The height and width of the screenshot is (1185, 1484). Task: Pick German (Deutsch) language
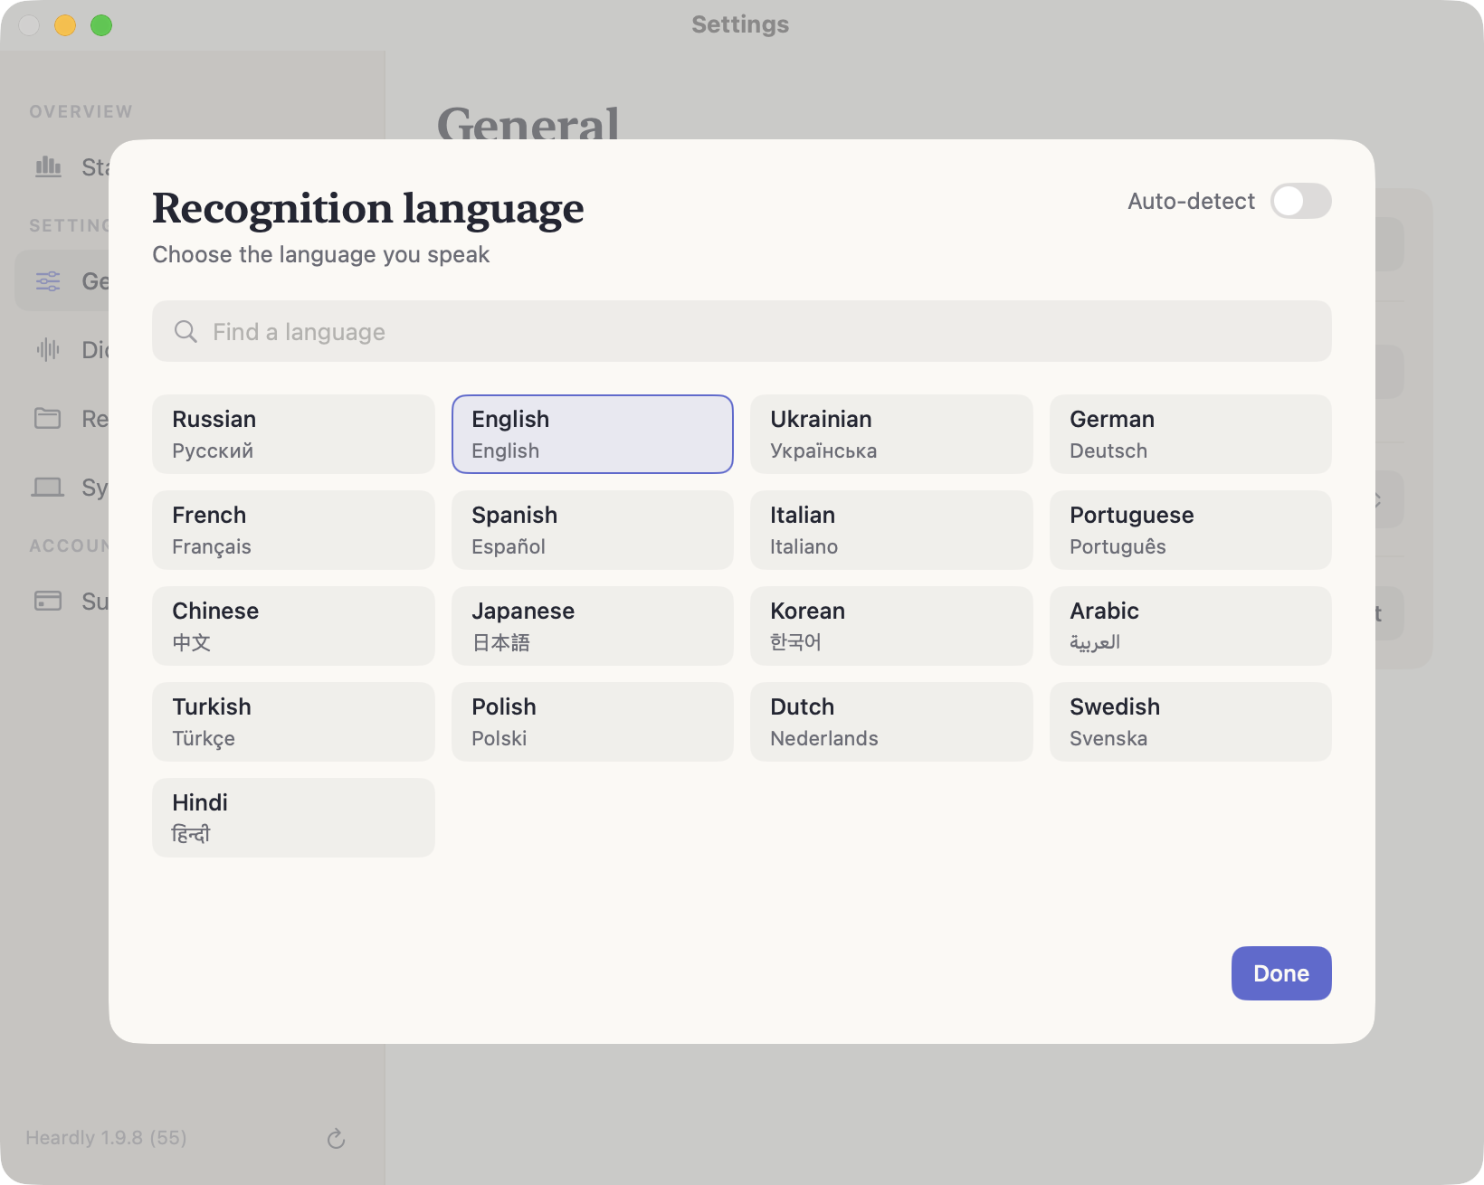(1191, 434)
